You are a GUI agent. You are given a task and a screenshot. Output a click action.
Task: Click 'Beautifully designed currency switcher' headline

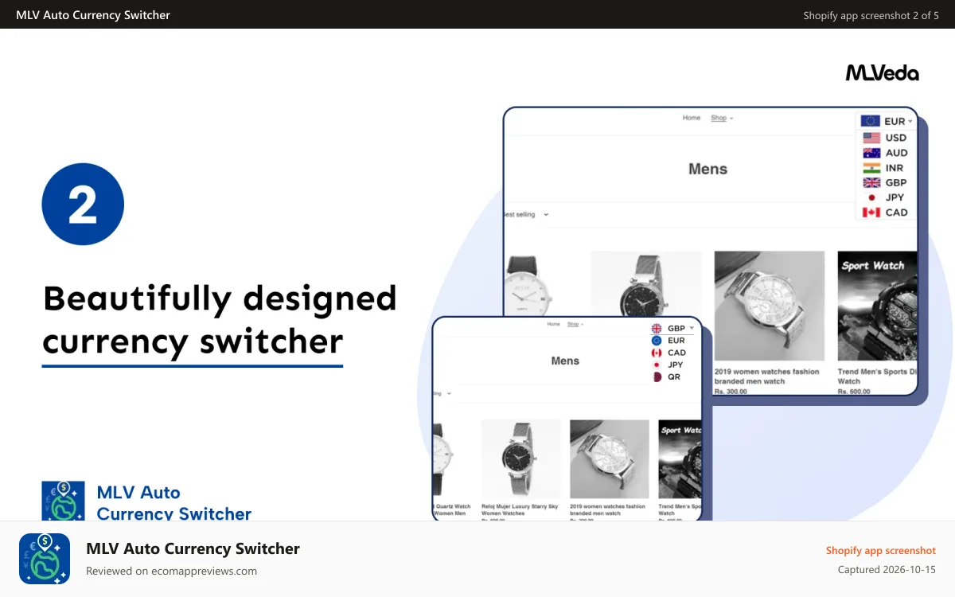[x=220, y=320]
